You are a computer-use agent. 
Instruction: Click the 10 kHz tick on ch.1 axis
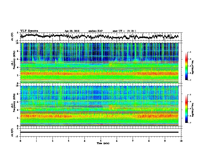click(x=18, y=43)
